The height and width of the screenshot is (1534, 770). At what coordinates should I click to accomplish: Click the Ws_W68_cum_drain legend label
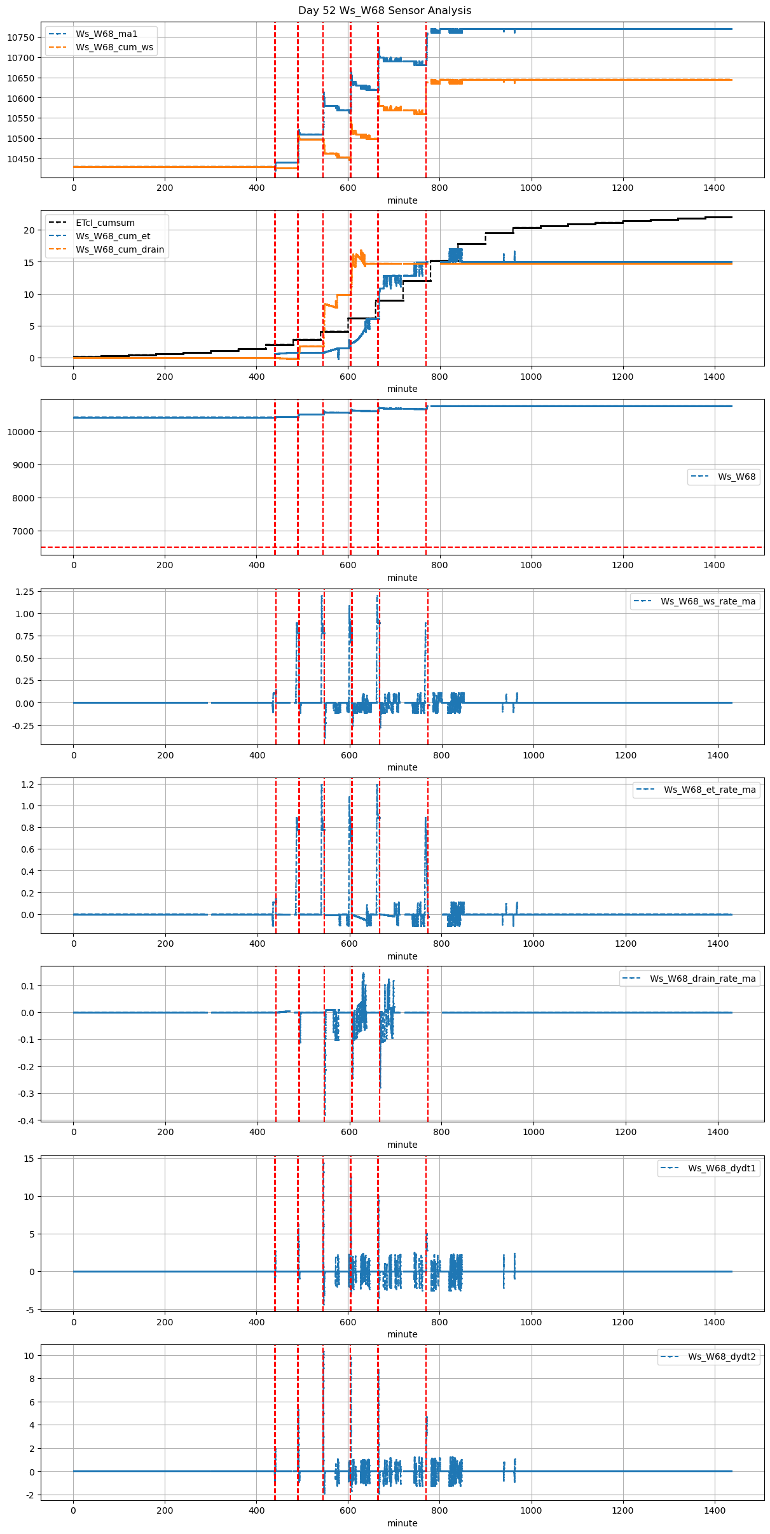(120, 249)
